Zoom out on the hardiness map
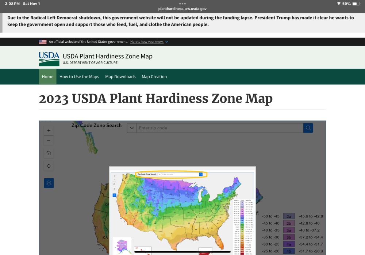 [49, 141]
